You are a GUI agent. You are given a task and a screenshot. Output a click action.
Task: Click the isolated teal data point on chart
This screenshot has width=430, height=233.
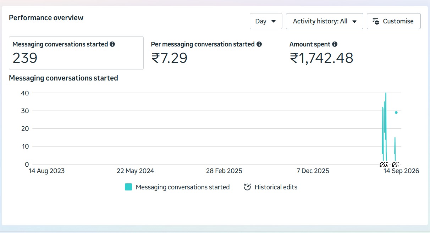coord(396,112)
